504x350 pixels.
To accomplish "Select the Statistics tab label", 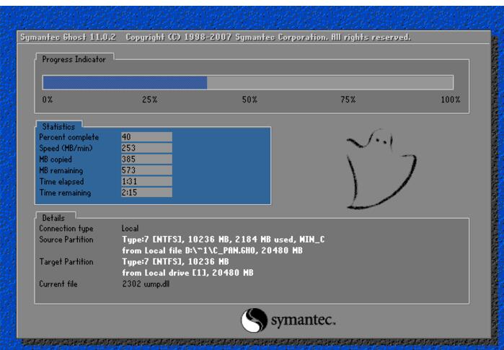I will [58, 127].
